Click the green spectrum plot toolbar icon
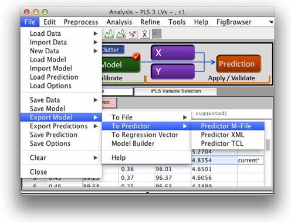 [109, 34]
